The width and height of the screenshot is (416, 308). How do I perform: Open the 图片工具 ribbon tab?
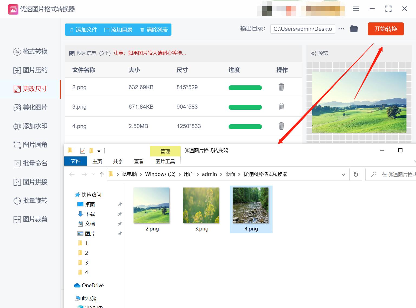pyautogui.click(x=165, y=161)
